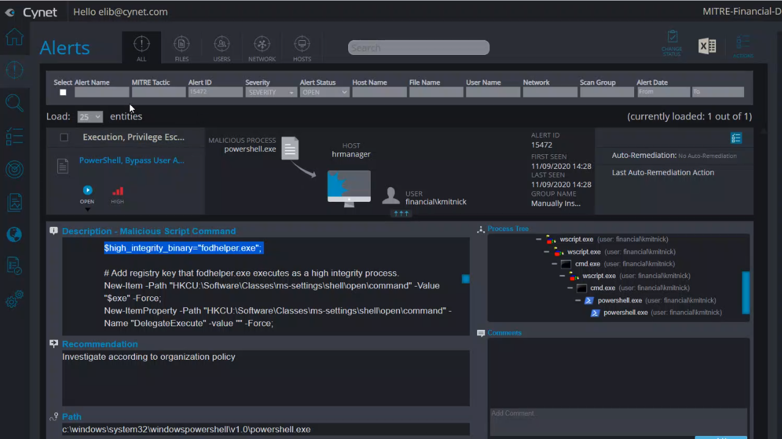Screen dimensions: 782x439
Task: Open the document-check icon in the sidebar
Action: [14, 266]
